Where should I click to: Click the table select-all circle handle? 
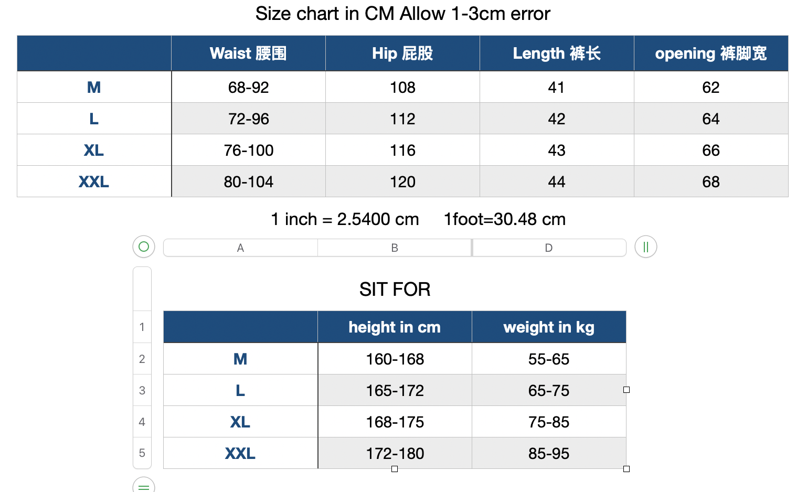[144, 247]
